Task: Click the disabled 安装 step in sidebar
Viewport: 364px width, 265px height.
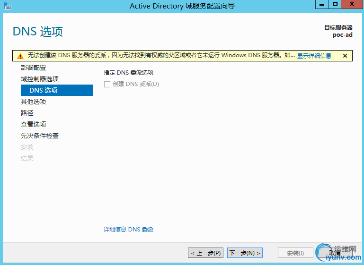Action: pos(27,147)
